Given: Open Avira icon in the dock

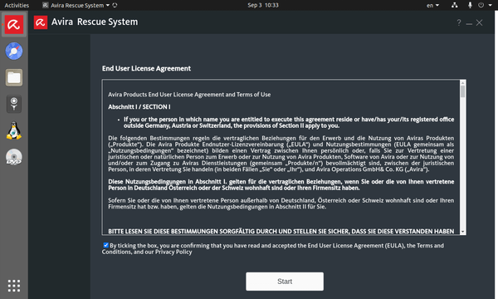Looking at the screenshot, I should (x=14, y=24).
